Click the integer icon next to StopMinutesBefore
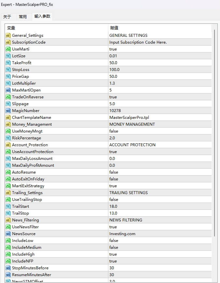The image size is (220, 283). (x=8, y=268)
